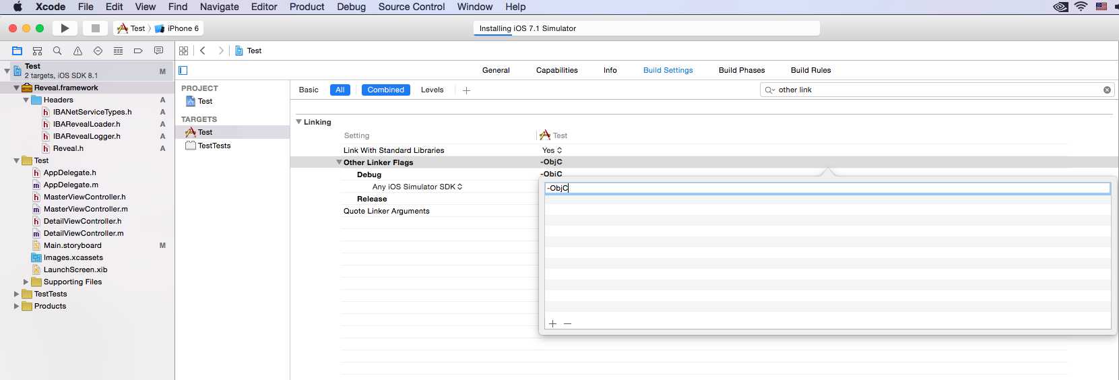Choose iPhone 6 destination in toolbar
Viewport: 1119px width, 380px height.
tap(177, 28)
